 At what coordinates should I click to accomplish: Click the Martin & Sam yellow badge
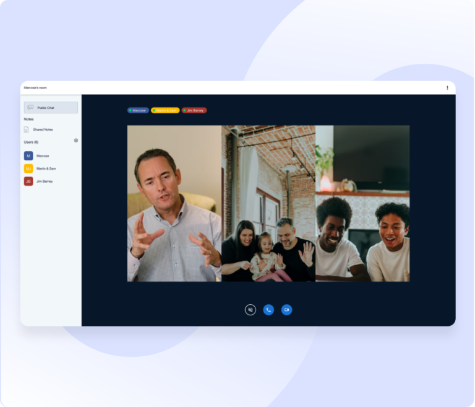(x=165, y=110)
